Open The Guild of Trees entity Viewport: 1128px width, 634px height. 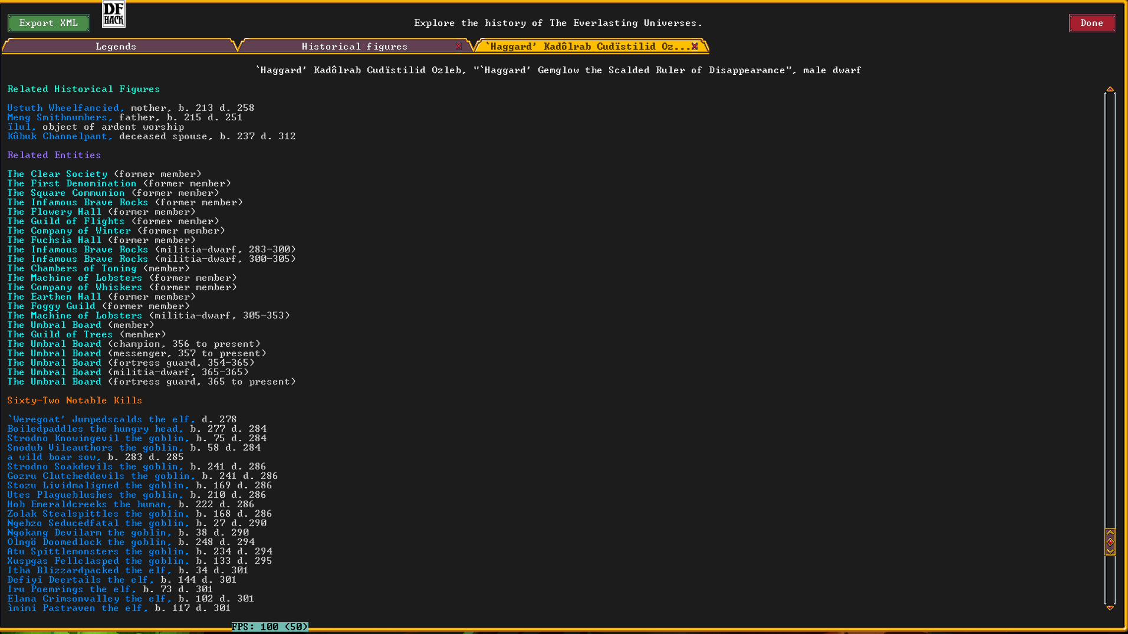tap(60, 334)
